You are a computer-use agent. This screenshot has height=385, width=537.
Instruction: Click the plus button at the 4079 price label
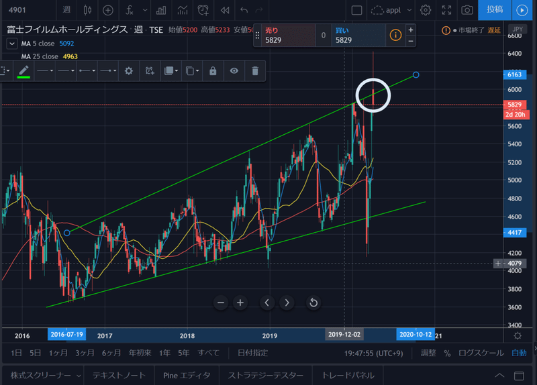tap(498, 263)
